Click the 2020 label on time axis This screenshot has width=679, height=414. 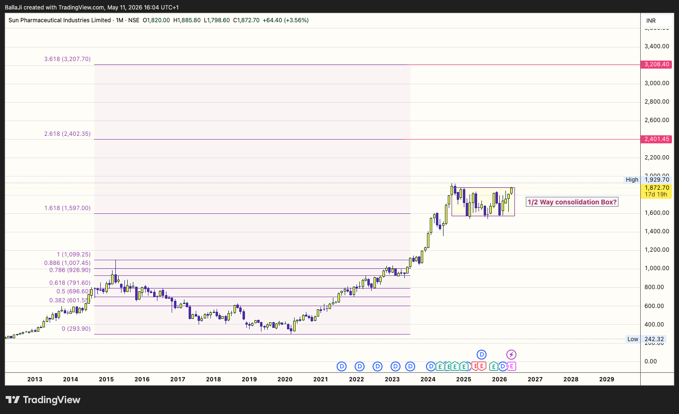click(285, 379)
